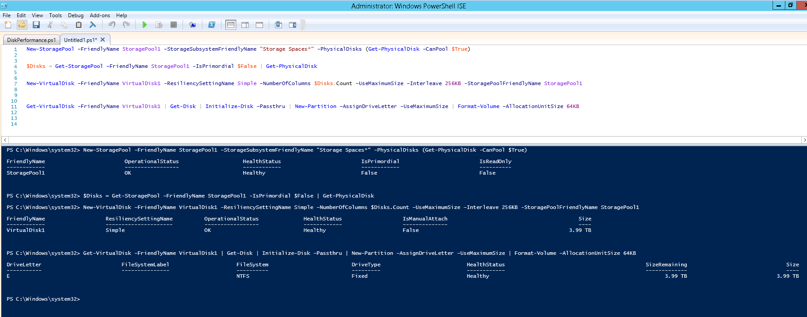Open the Debug menu
The image size is (807, 317).
(x=76, y=15)
